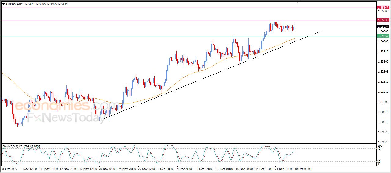Click the 30 Dec 00:00 time axis label
The height and width of the screenshot is (173, 391).
tap(303, 169)
